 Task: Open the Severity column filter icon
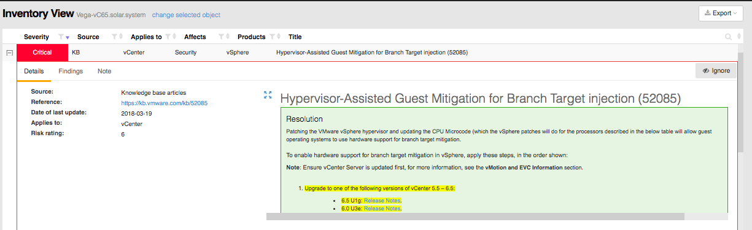coord(61,37)
